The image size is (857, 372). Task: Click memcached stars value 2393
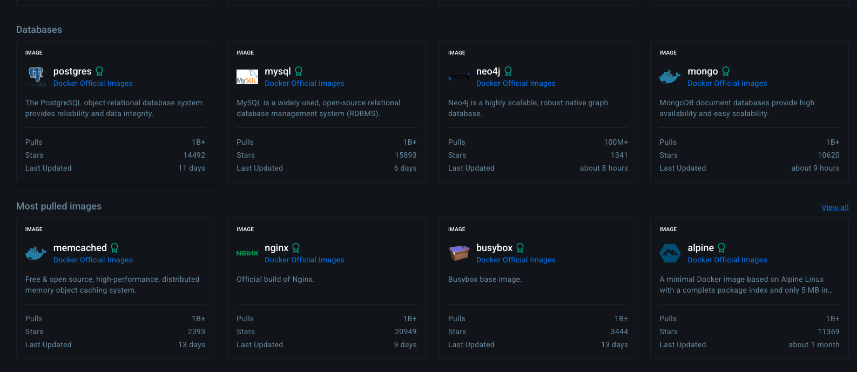pos(197,332)
